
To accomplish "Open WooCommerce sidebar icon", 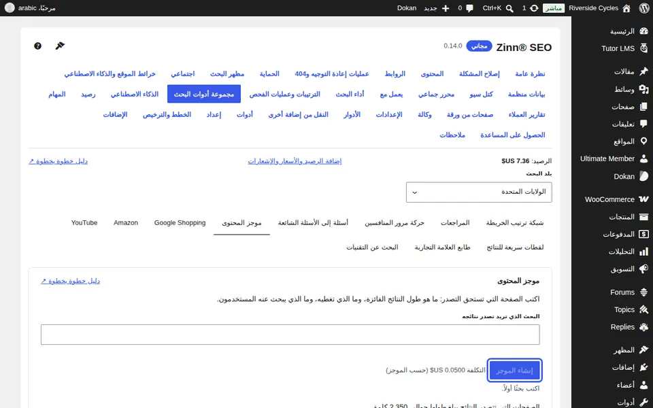I will 643,199.
